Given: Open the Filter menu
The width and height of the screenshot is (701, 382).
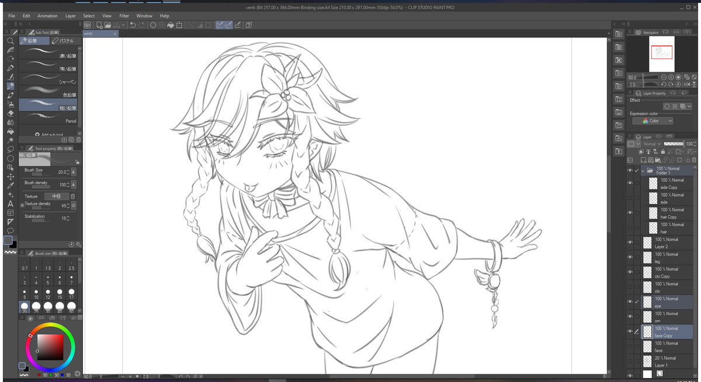Looking at the screenshot, I should 124,16.
